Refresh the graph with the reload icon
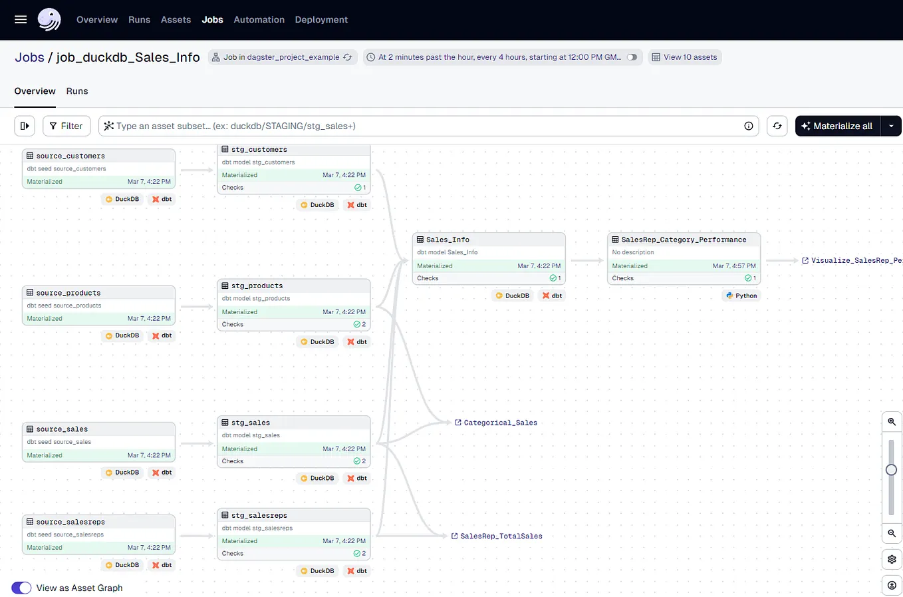The width and height of the screenshot is (903, 597). (x=777, y=126)
